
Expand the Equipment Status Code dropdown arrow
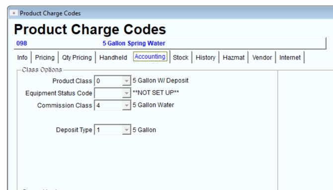point(127,93)
